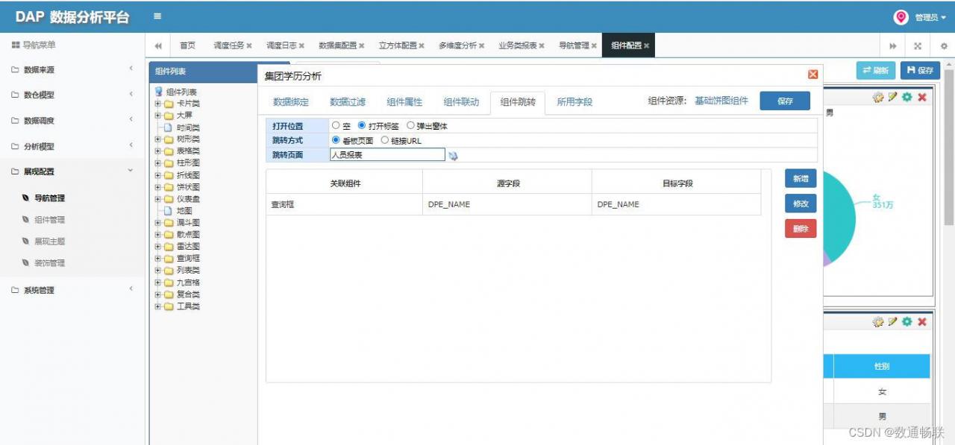Switch to the 数据绑定 tab
The image size is (955, 445).
290,102
